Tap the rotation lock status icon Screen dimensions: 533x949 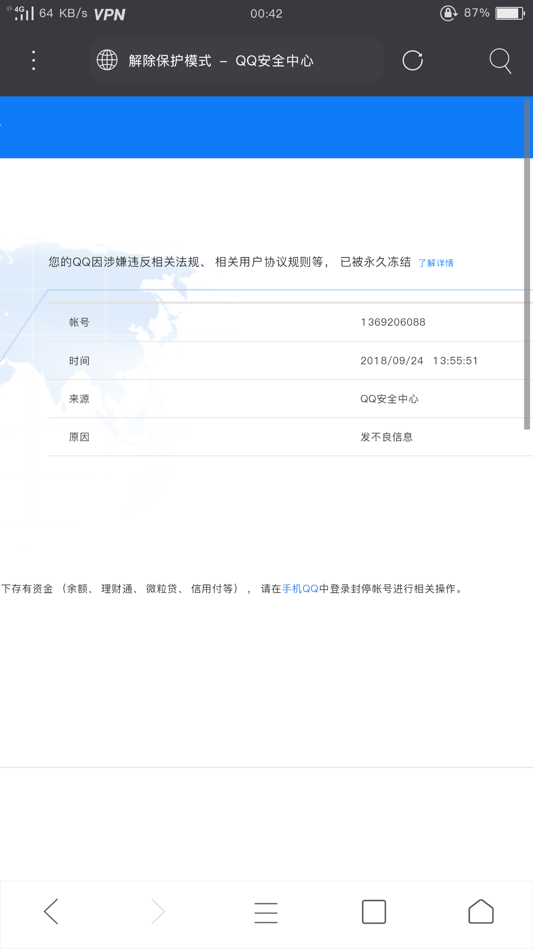[x=449, y=13]
